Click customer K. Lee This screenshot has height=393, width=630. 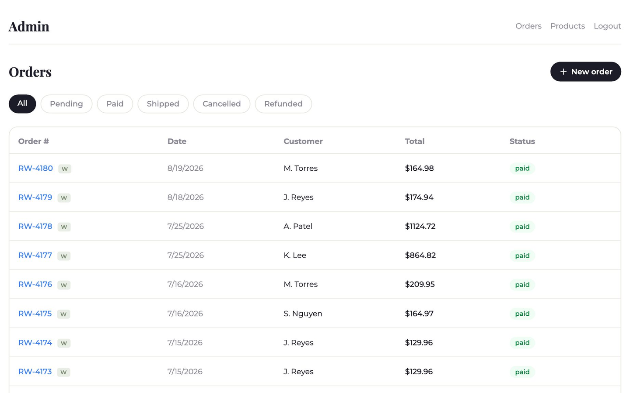coord(295,255)
